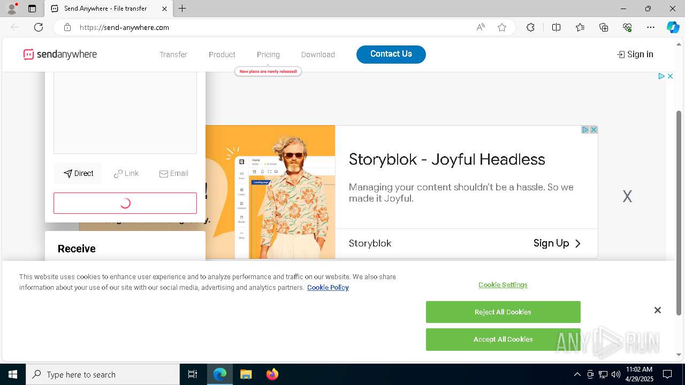The height and width of the screenshot is (385, 685).
Task: Open the Storyblok ad headline
Action: click(x=447, y=159)
